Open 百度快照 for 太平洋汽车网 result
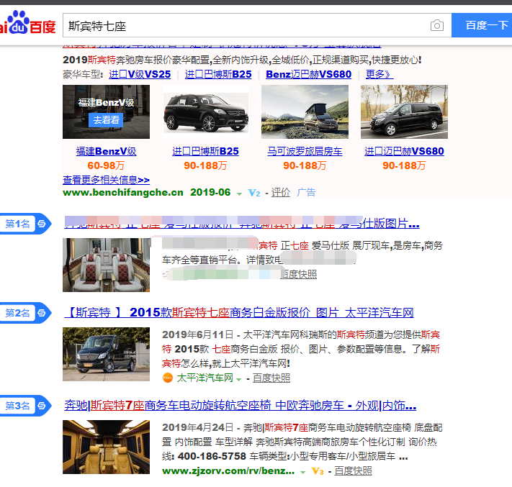This screenshot has height=487, width=512. (271, 378)
